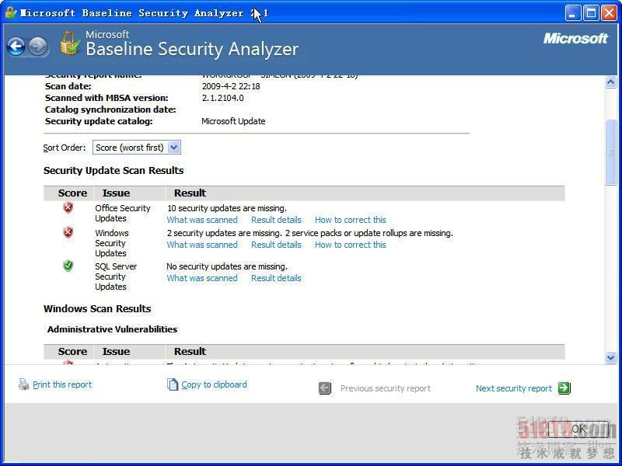Click the padlock logo in the header
622x466 pixels.
pyautogui.click(x=70, y=43)
